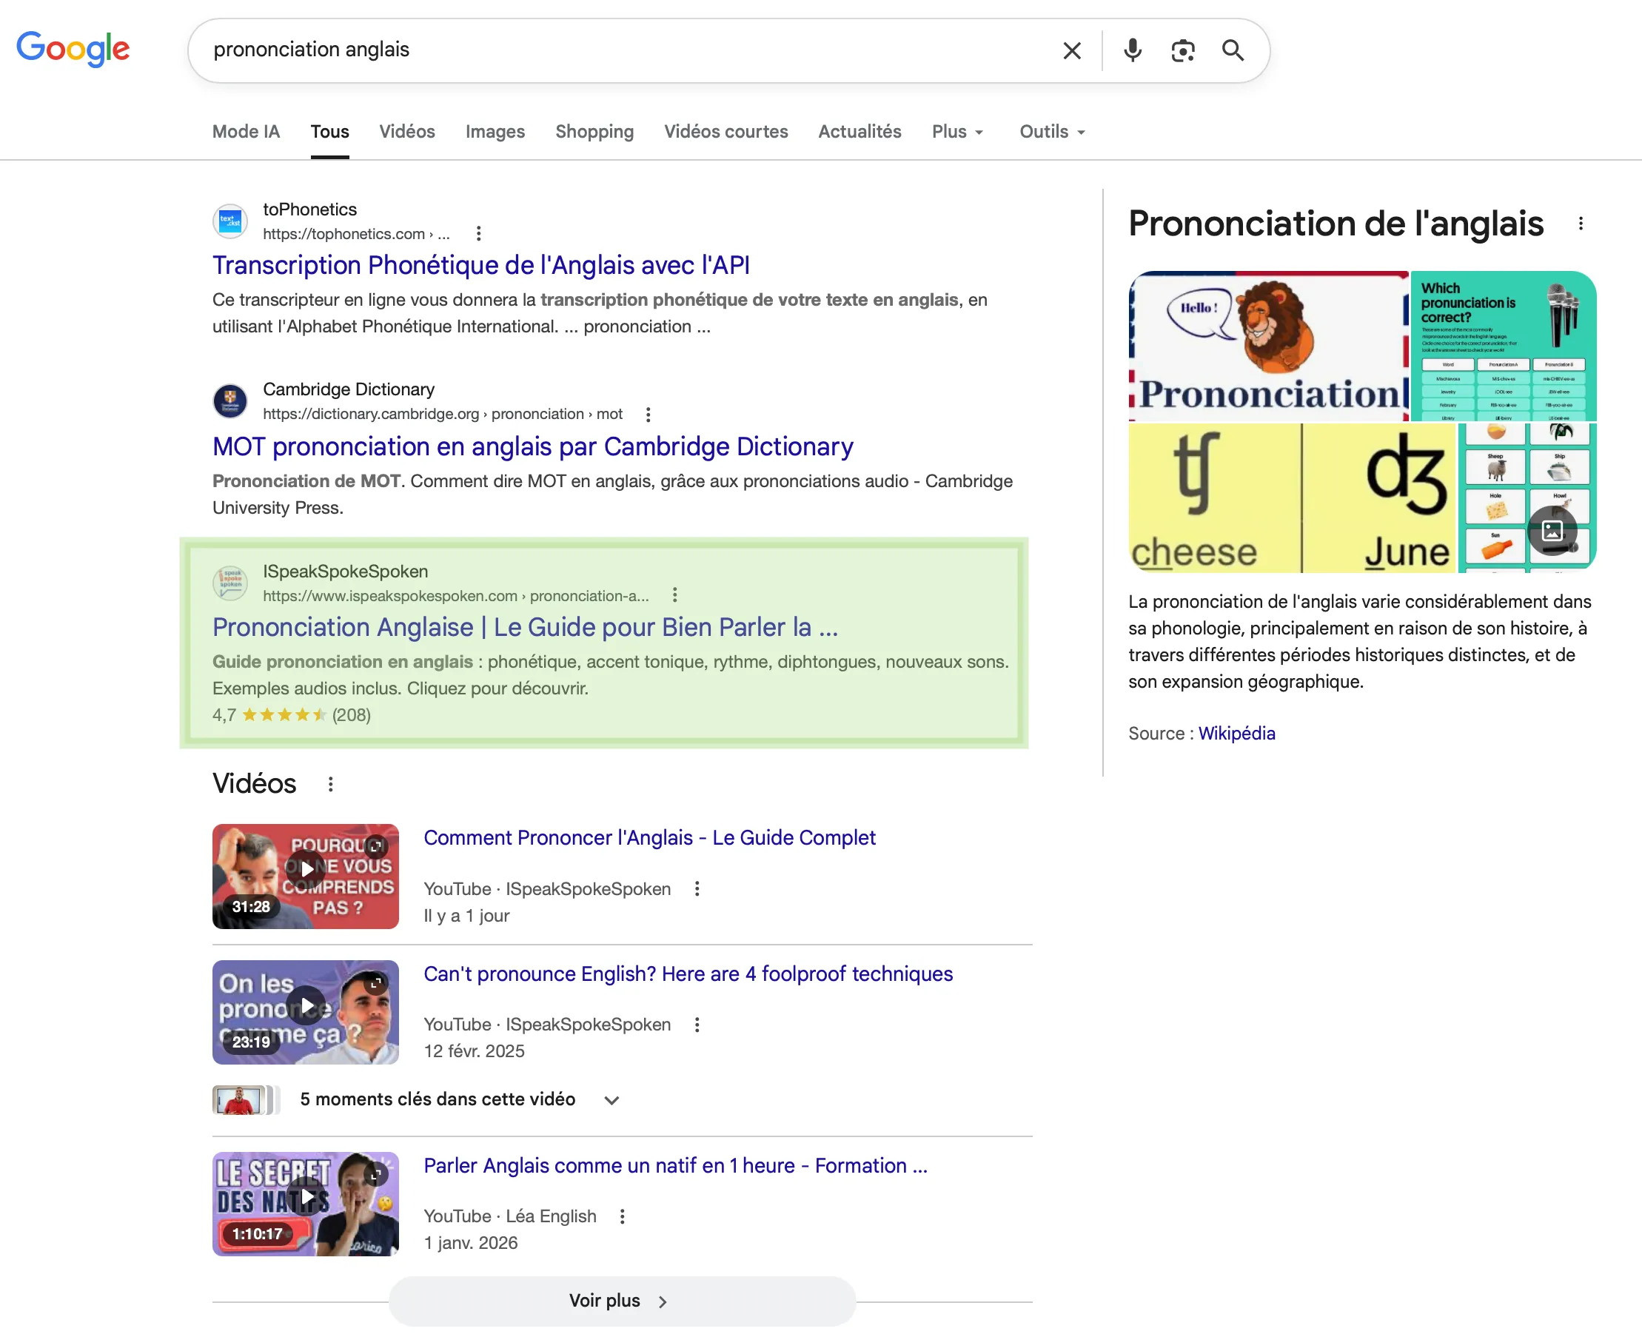
Task: Open the three-dot menu on the toPhonetics result
Action: 478,232
